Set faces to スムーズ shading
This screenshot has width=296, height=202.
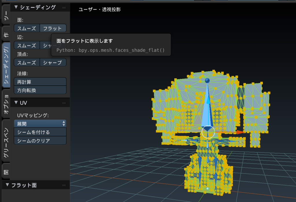27,28
